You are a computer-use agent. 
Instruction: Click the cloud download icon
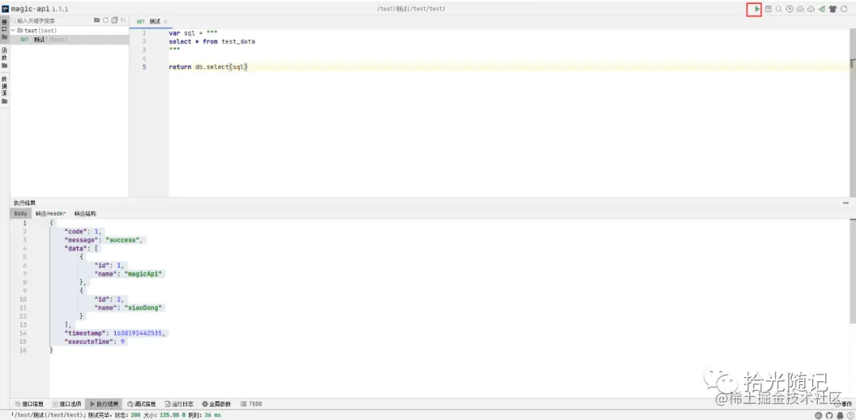point(812,10)
